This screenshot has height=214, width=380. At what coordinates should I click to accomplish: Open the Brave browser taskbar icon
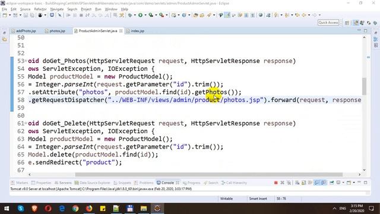pos(34,208)
